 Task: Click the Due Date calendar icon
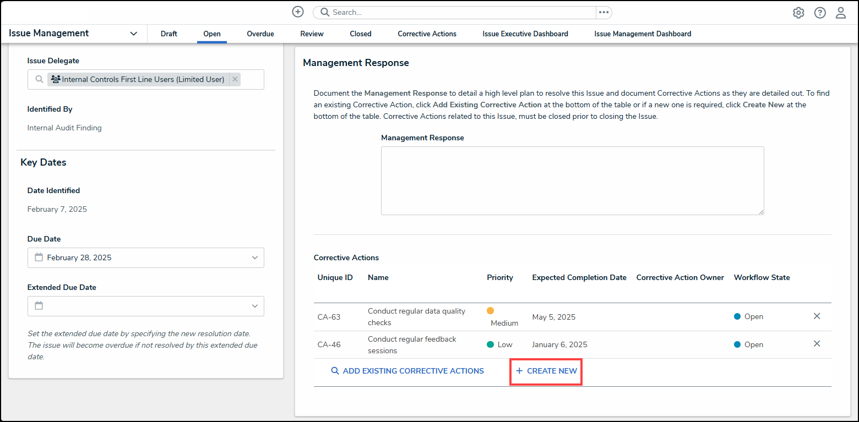(39, 257)
